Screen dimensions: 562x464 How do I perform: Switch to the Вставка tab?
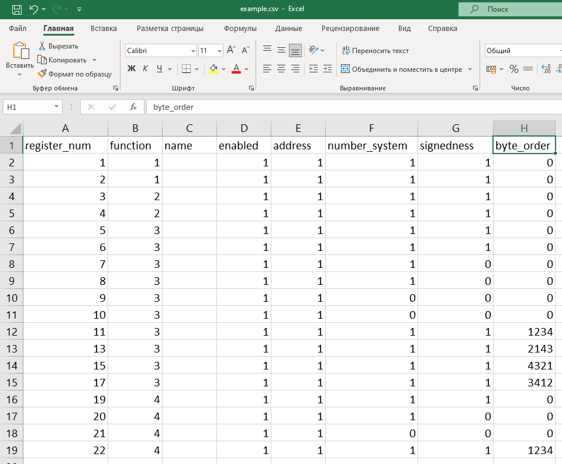pyautogui.click(x=104, y=28)
